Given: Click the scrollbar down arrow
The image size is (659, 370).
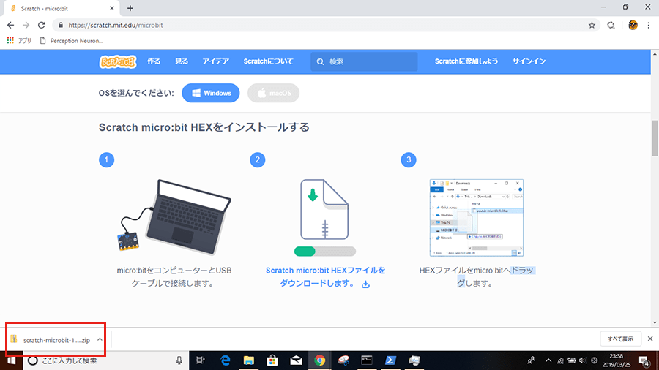Looking at the screenshot, I should [x=655, y=322].
